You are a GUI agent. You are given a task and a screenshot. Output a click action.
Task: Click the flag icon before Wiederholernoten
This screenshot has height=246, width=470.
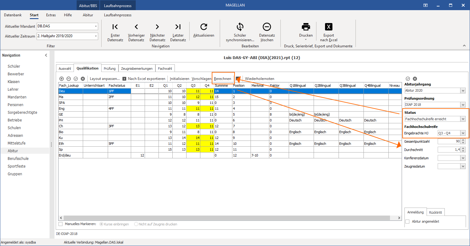click(238, 79)
